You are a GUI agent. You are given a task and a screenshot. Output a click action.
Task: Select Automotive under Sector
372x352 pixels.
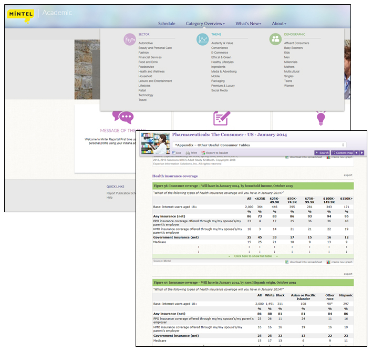point(146,43)
